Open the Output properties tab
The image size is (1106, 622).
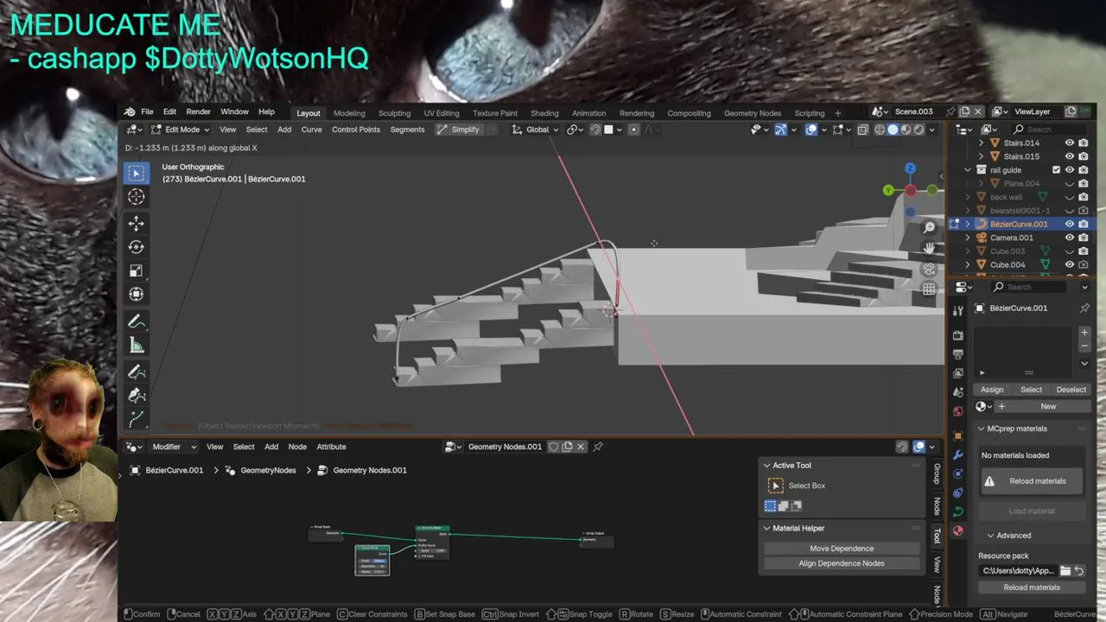point(957,354)
